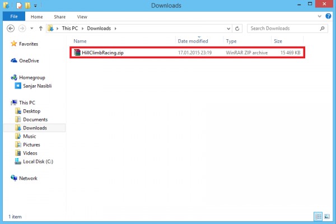Click the OneDrive cloud icon
This screenshot has height=224, width=336.
tap(14, 60)
